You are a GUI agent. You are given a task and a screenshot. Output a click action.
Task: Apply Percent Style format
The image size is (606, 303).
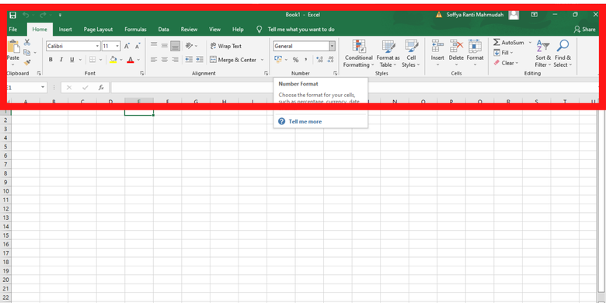pos(296,60)
